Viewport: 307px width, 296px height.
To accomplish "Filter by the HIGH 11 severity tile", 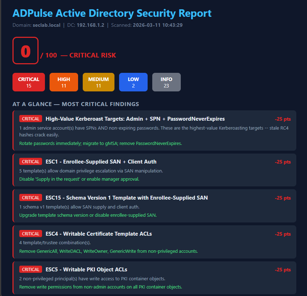I will [x=64, y=82].
